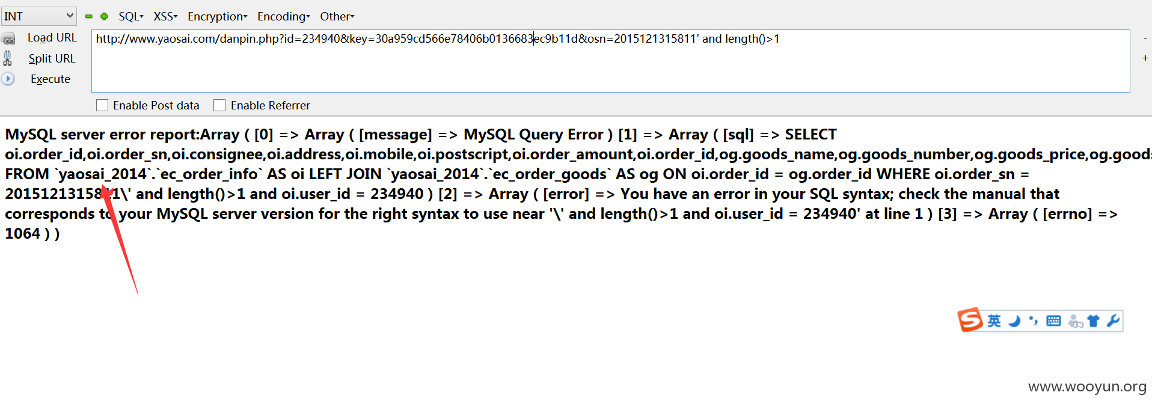The height and width of the screenshot is (404, 1152).
Task: Click the Split URL button label
Action: click(52, 58)
